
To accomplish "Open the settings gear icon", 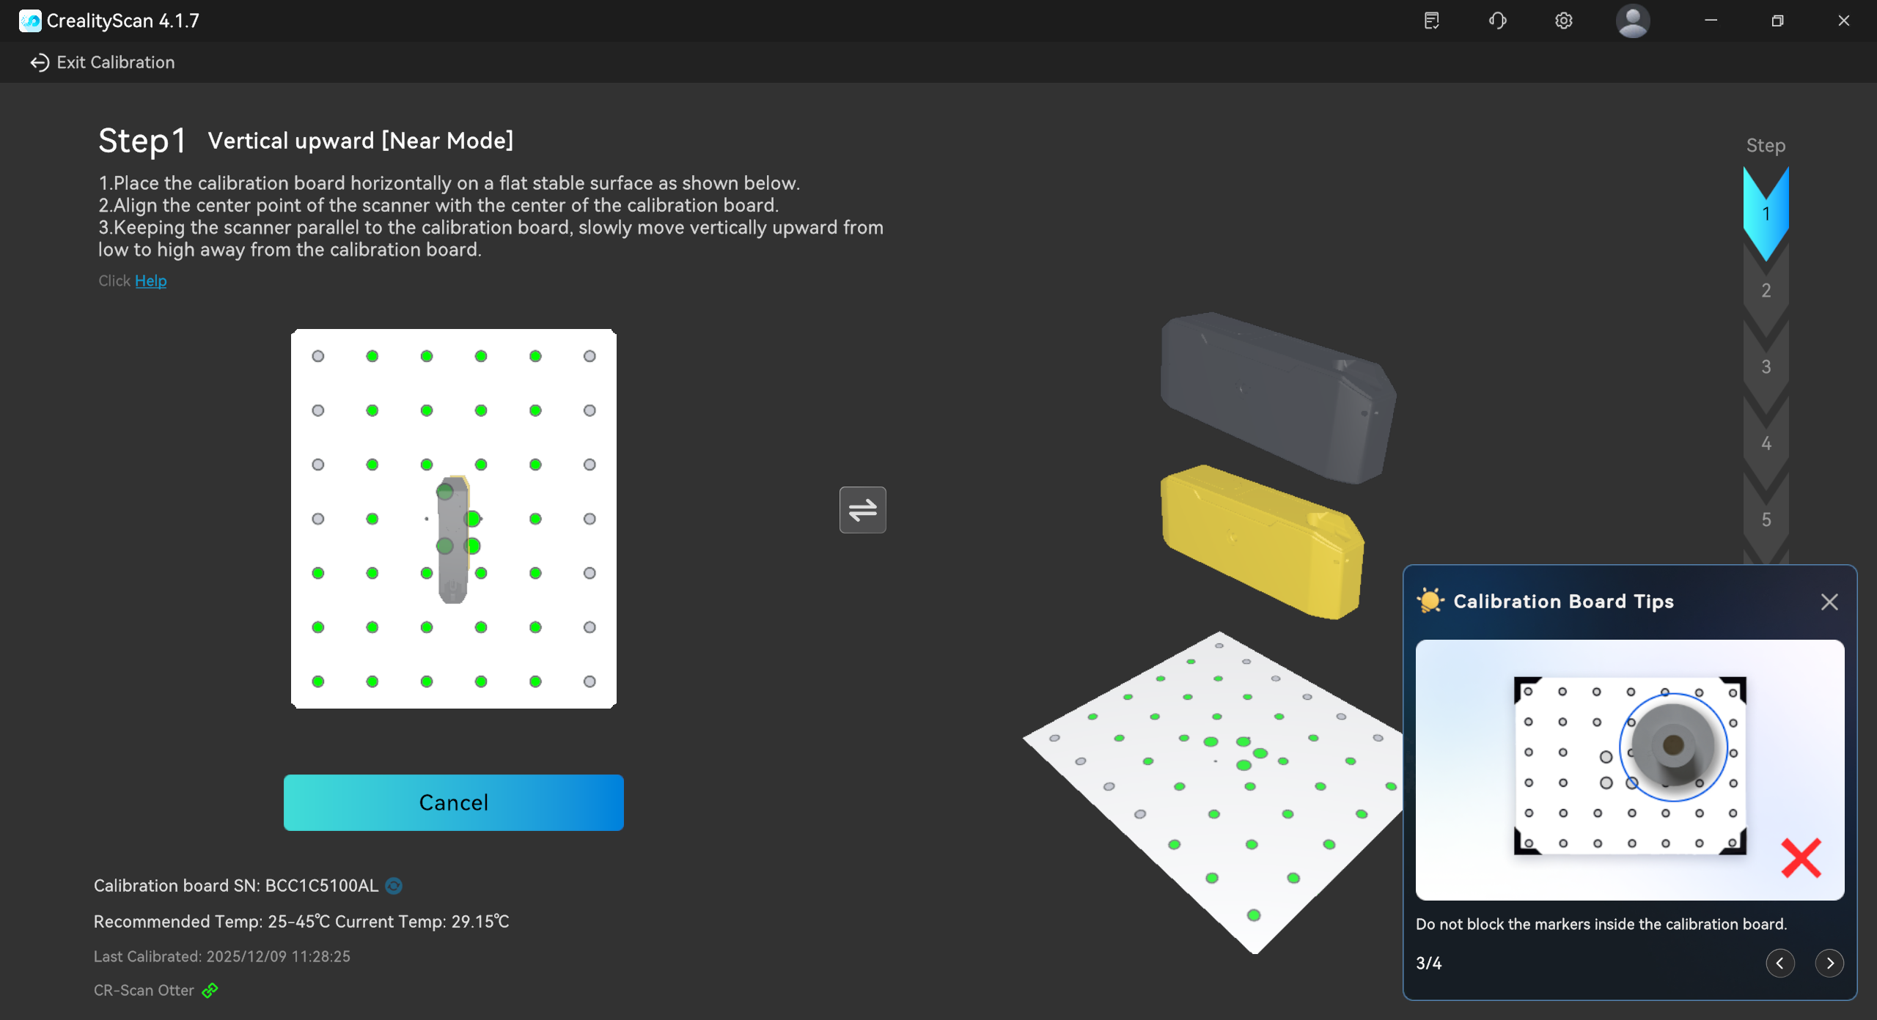I will [1563, 21].
